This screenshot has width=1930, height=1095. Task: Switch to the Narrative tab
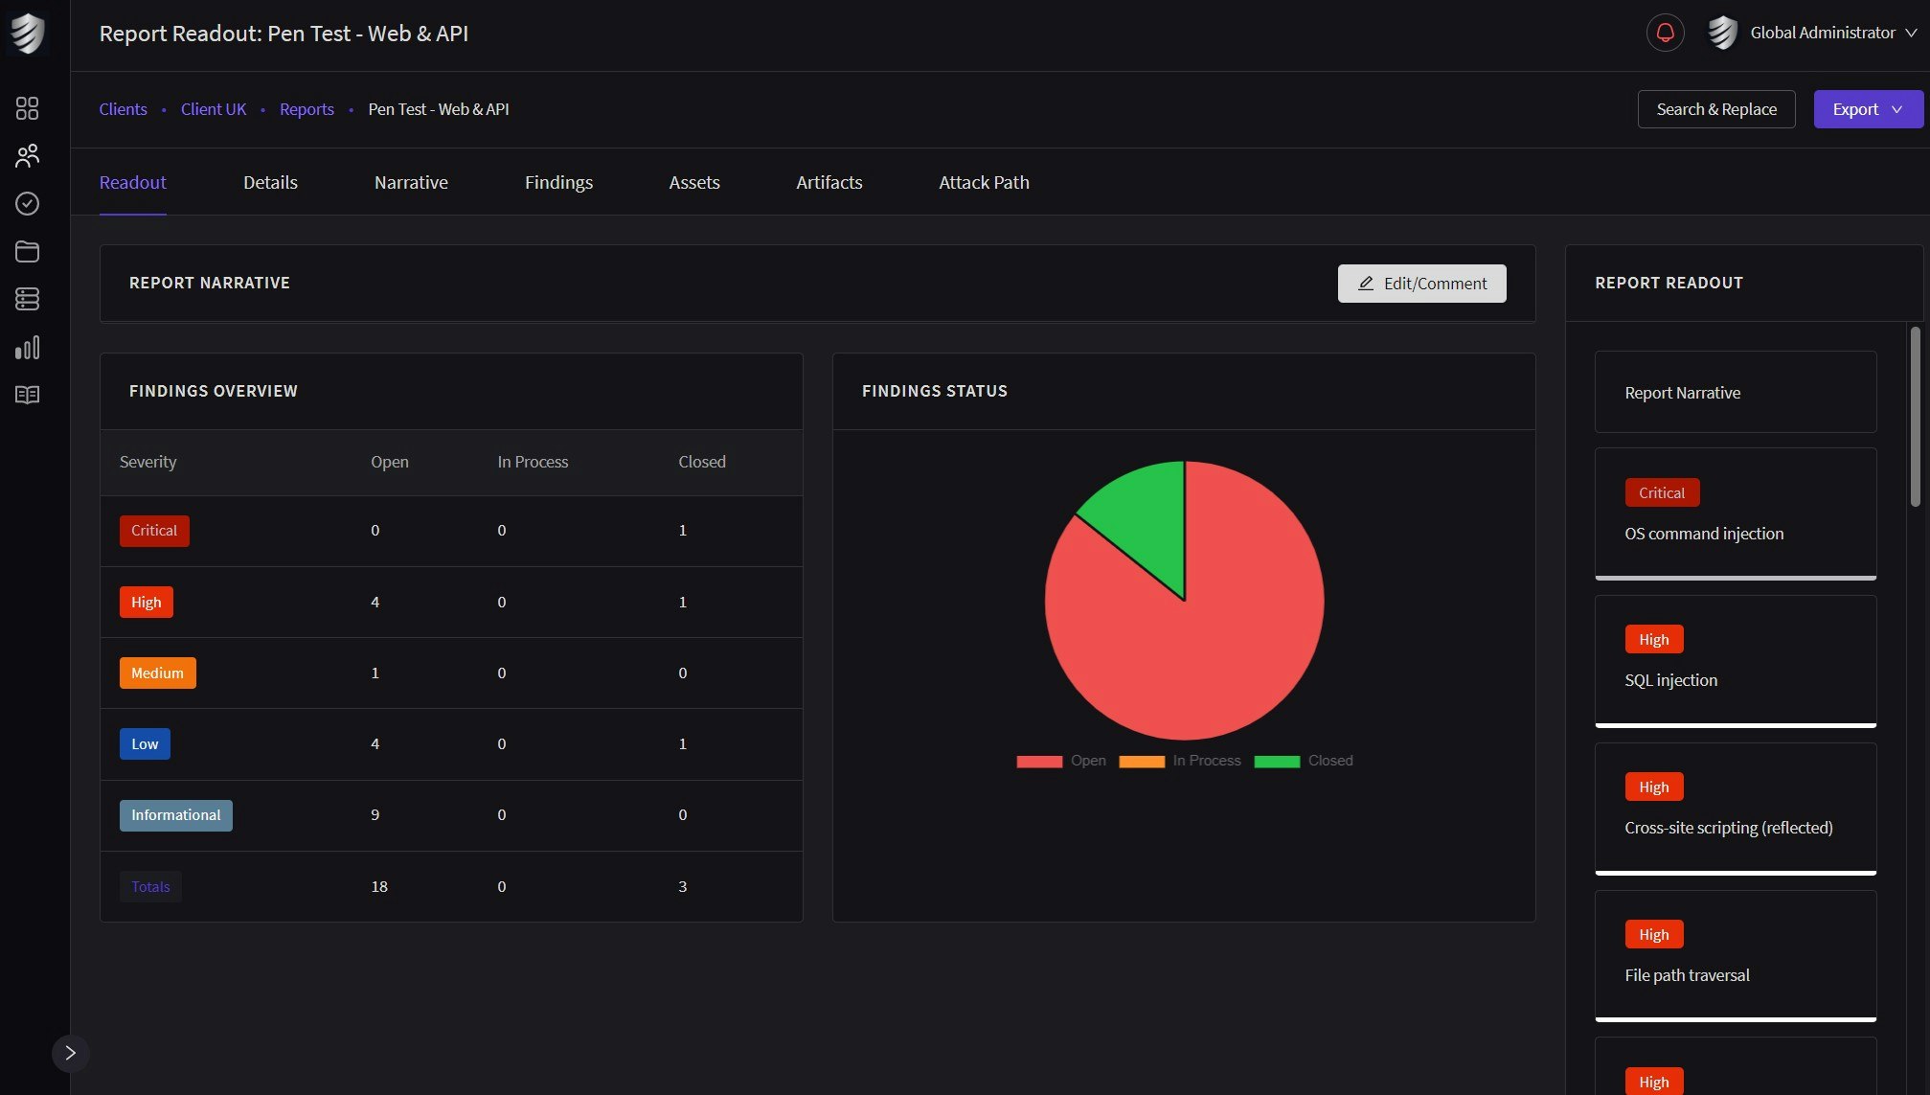tap(411, 182)
